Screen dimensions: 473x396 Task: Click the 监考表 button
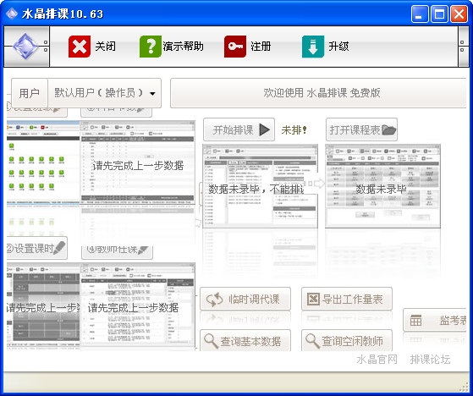[435, 320]
